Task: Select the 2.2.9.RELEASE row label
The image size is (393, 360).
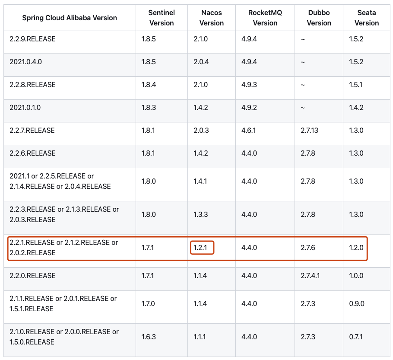Action: (32, 39)
